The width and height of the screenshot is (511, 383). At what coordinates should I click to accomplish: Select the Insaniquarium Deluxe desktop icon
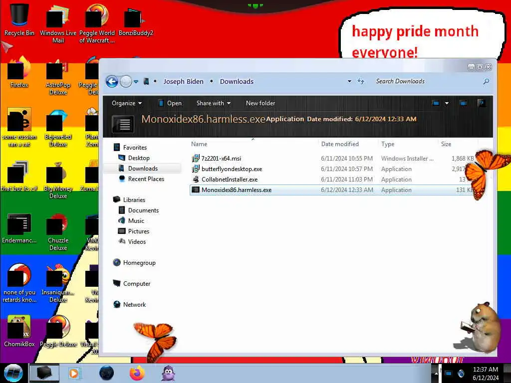coord(58,283)
